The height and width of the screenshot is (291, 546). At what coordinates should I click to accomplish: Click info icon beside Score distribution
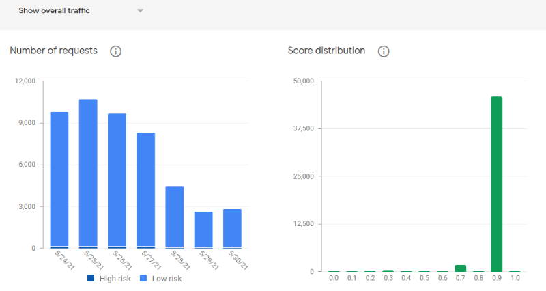coord(384,51)
